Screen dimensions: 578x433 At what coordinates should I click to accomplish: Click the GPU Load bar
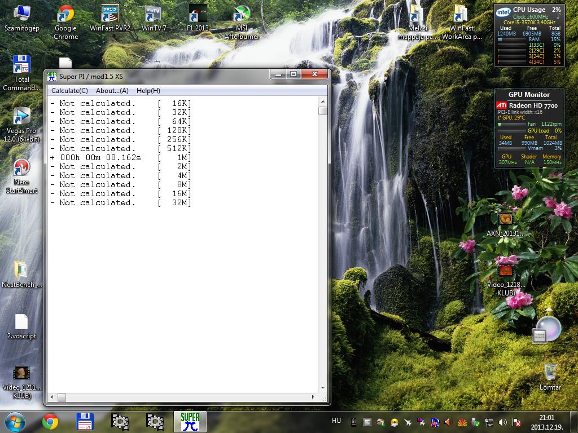tap(511, 131)
